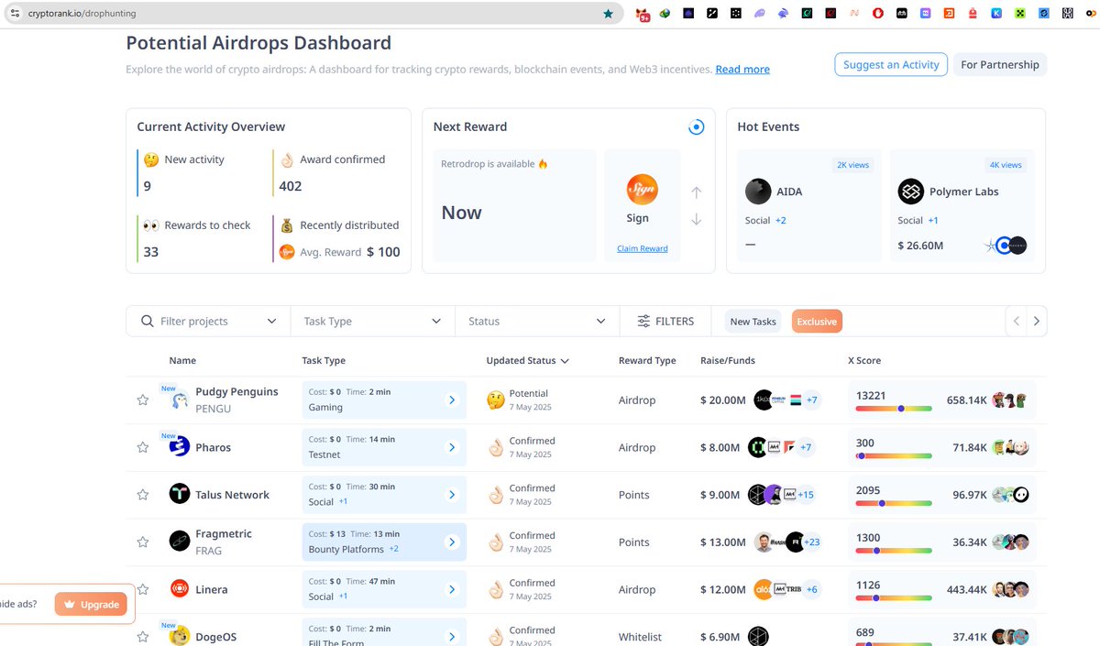Sort by X Score column header
Image resolution: width=1100 pixels, height=646 pixels.
point(864,361)
